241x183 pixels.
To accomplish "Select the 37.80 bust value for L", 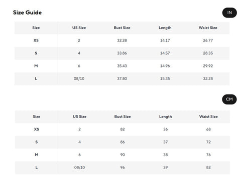I will pyautogui.click(x=122, y=78).
